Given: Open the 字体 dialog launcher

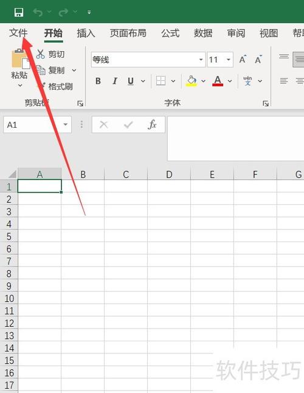Looking at the screenshot, I should [x=266, y=103].
